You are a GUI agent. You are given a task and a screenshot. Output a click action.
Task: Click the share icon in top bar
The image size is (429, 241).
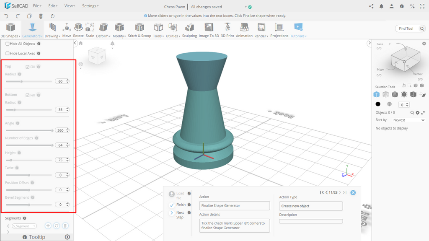click(x=371, y=6)
